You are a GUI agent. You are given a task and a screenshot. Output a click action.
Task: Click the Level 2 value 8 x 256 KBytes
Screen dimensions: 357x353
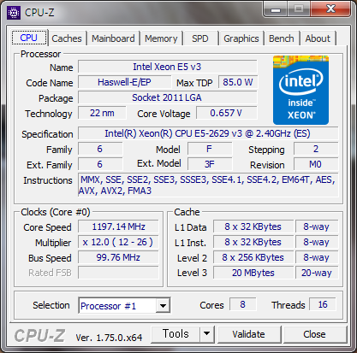coord(253,257)
